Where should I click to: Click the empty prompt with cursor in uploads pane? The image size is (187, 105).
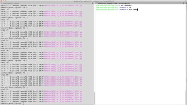[x=12, y=104]
